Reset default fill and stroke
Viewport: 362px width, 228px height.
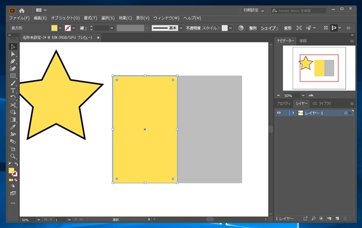click(10, 164)
